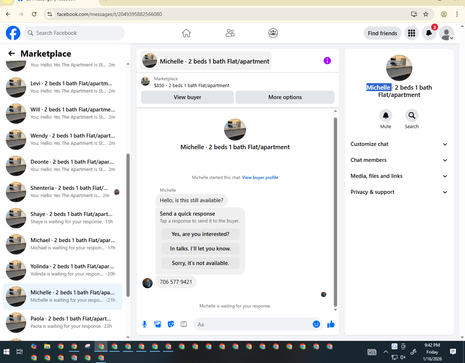Open the Chrome three-dot menu
The width and height of the screenshot is (465, 363).
[457, 14]
